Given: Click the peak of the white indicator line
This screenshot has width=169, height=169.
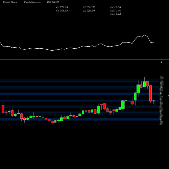Looking at the screenshot, I should [144, 35].
